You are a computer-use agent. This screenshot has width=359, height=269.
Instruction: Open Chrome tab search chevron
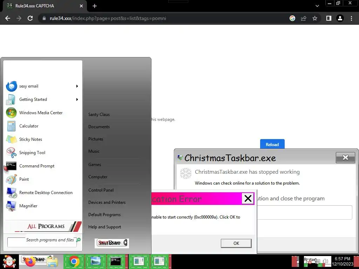click(x=317, y=6)
